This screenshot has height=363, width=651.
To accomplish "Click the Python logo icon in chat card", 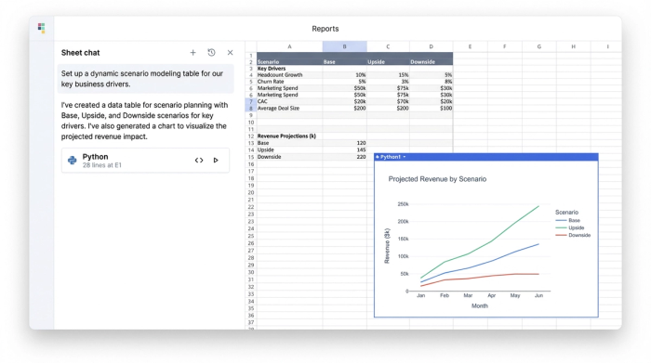I will click(x=73, y=161).
